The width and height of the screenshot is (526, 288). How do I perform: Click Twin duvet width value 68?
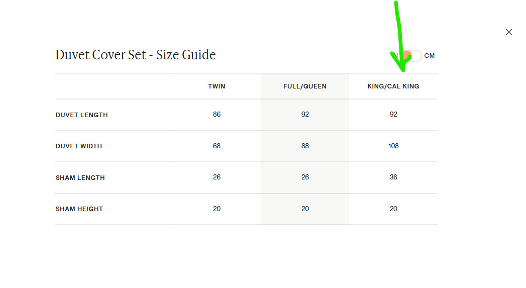(x=217, y=146)
